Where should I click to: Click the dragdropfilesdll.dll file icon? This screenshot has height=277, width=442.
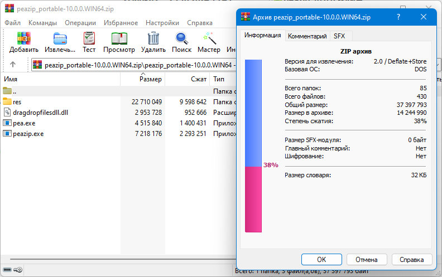pos(7,112)
